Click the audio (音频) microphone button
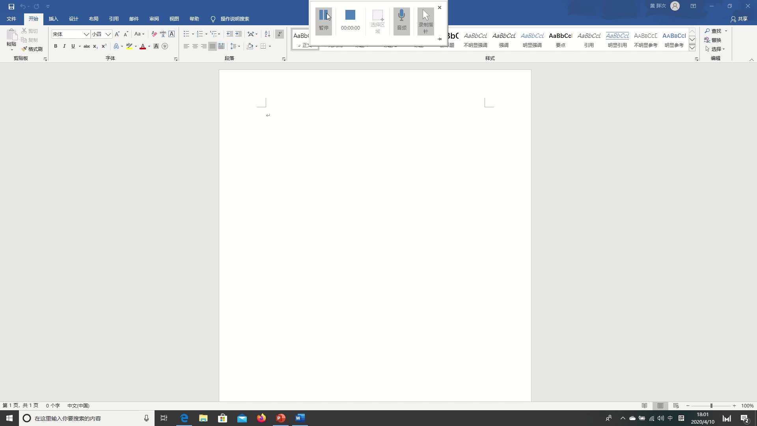Image resolution: width=757 pixels, height=426 pixels. pyautogui.click(x=401, y=21)
